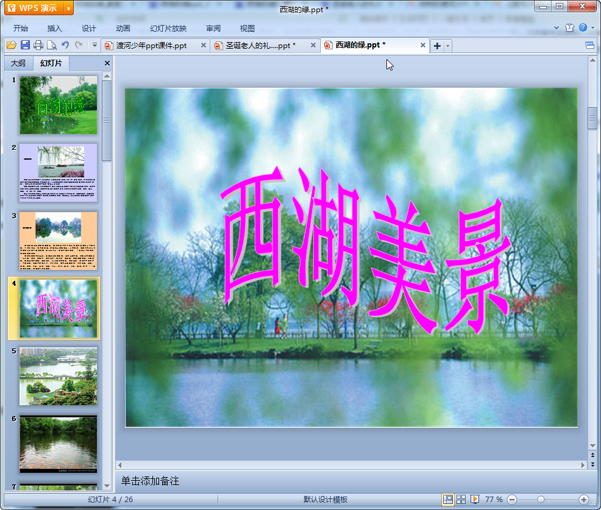Redo the last undone action

(79, 45)
